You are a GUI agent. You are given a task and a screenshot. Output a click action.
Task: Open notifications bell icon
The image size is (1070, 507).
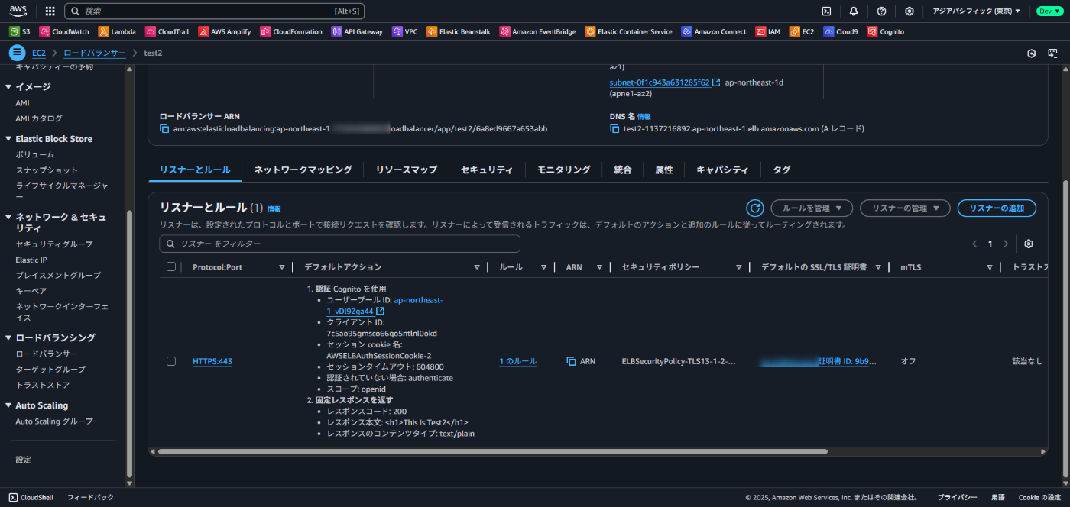coord(854,11)
